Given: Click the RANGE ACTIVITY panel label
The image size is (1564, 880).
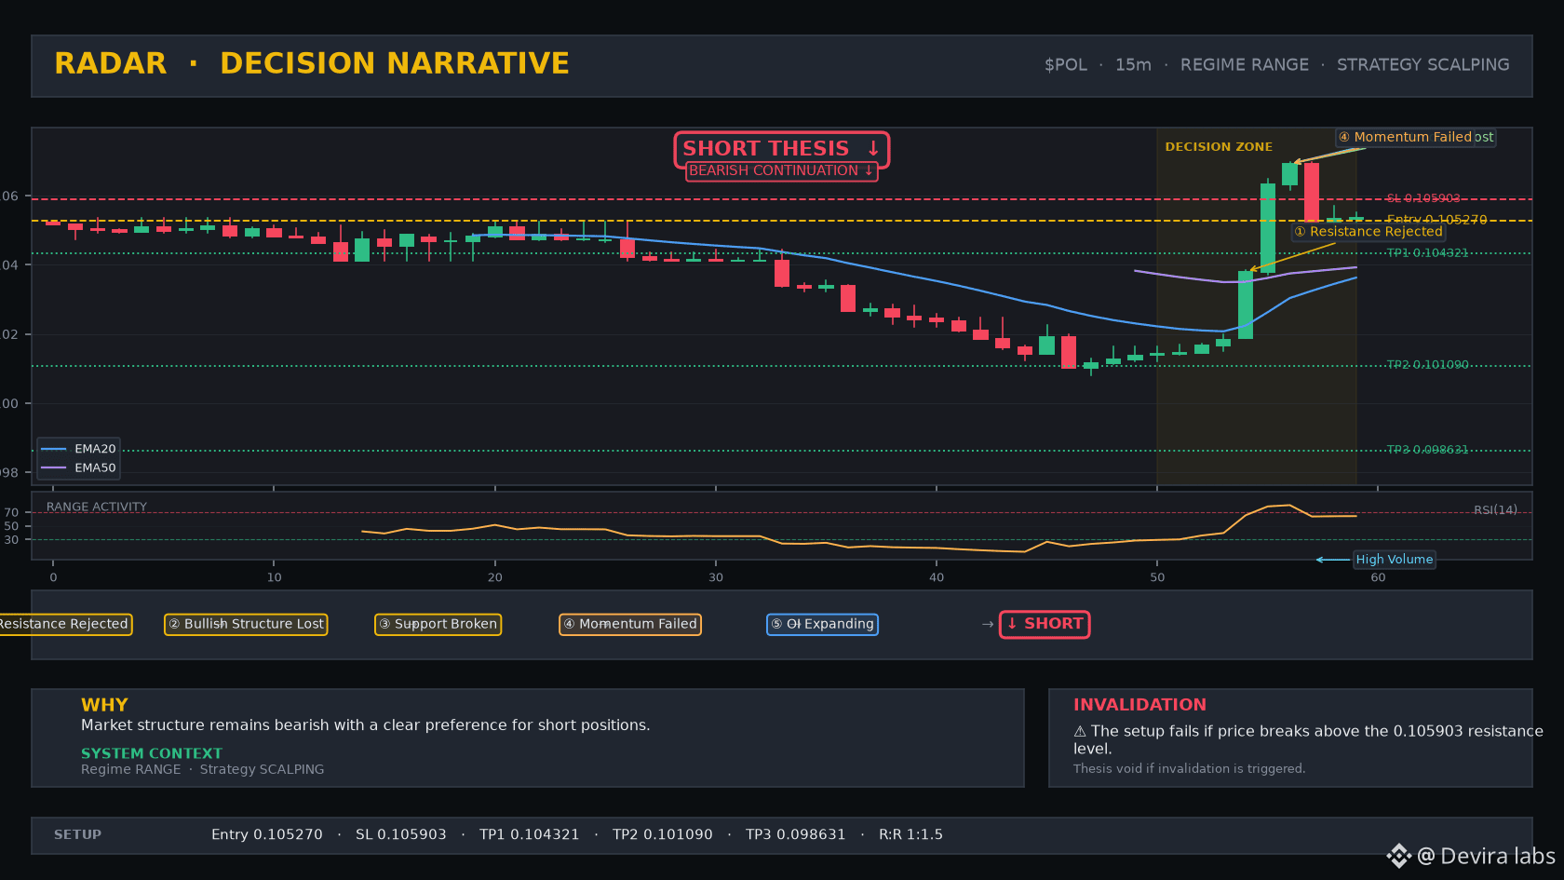Looking at the screenshot, I should tap(97, 508).
